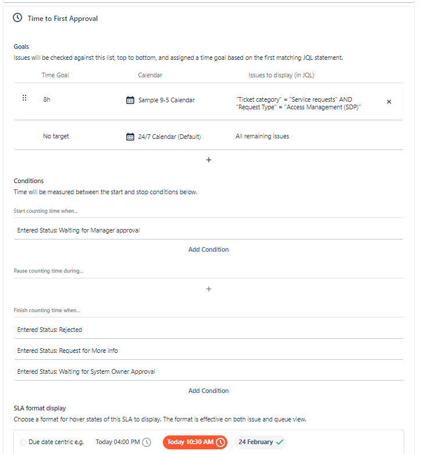Select the Entered Status: Waiting for Manager approval condition
This screenshot has height=454, width=442.
(209, 230)
